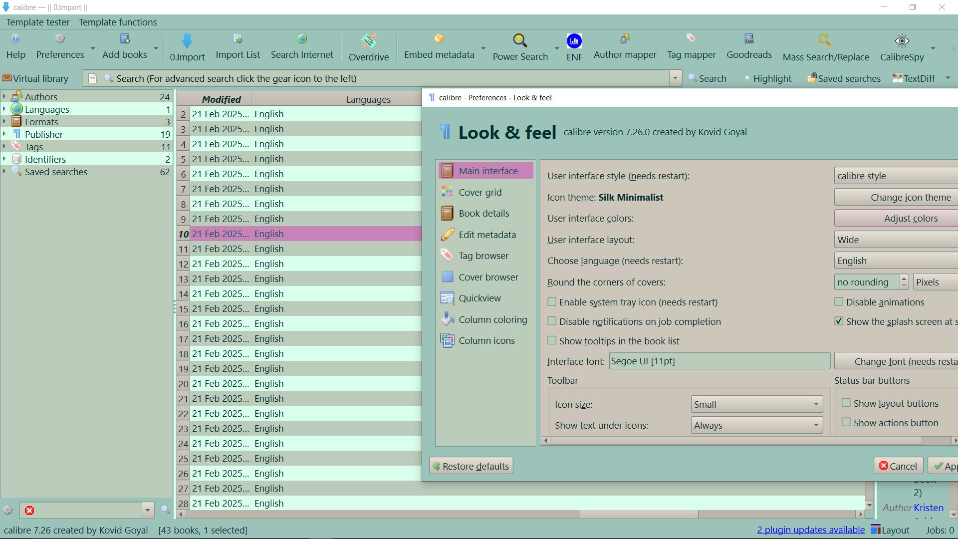The height and width of the screenshot is (539, 958).
Task: Click the Saved searches button
Action: pos(844,78)
